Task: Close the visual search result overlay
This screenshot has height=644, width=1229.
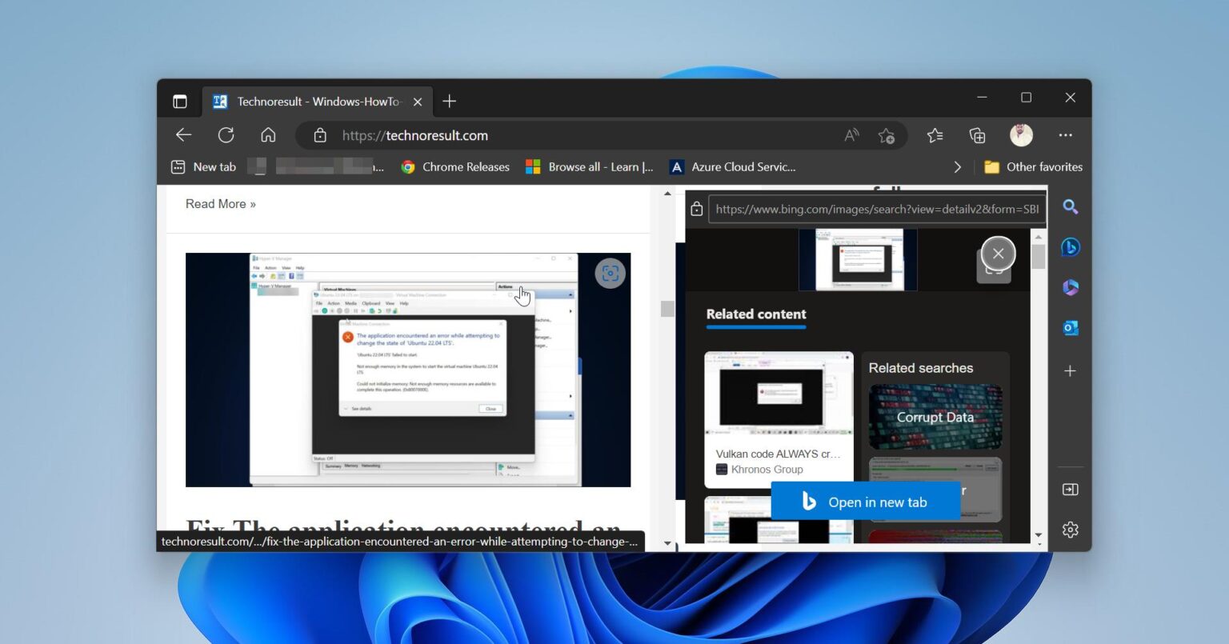Action: pos(998,254)
